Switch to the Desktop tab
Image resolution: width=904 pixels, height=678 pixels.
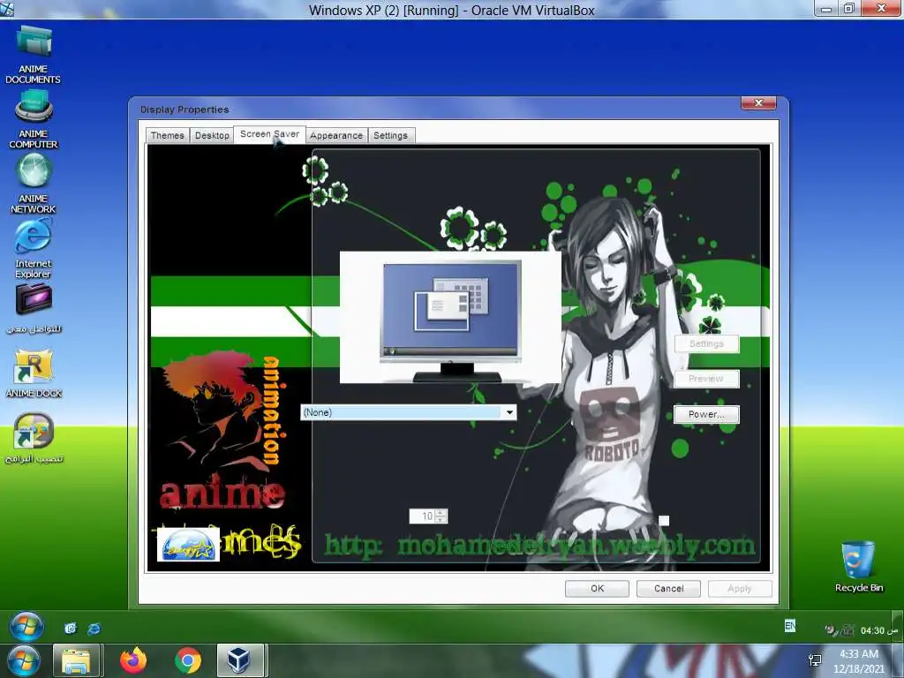pos(212,135)
